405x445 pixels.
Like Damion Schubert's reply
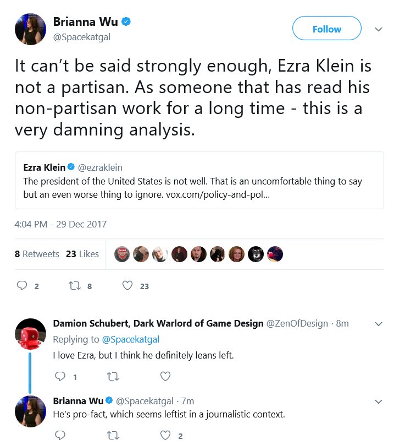pos(165,376)
